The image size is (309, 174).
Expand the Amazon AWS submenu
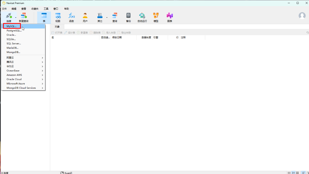23,75
